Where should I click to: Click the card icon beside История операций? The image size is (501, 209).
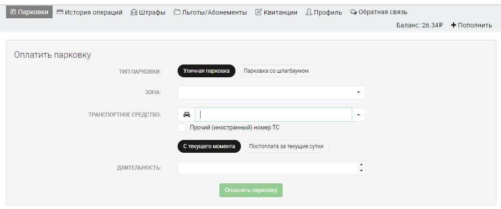[x=60, y=12]
